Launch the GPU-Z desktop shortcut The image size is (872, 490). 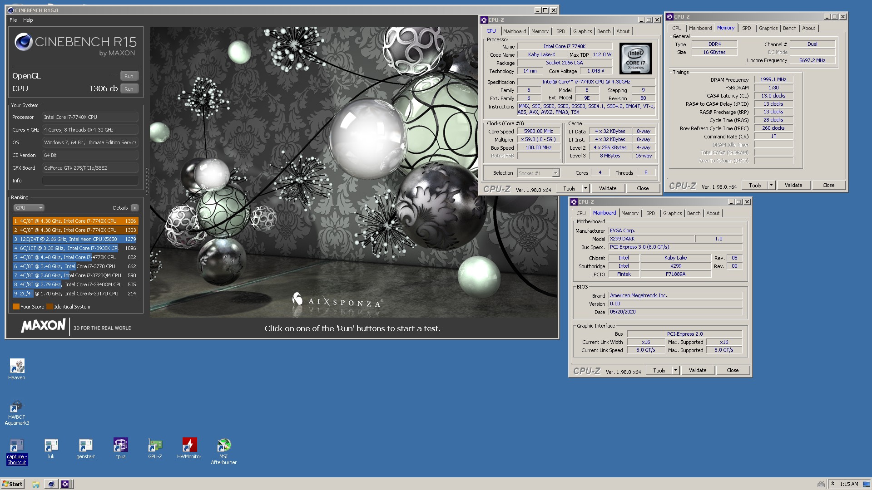click(x=155, y=449)
